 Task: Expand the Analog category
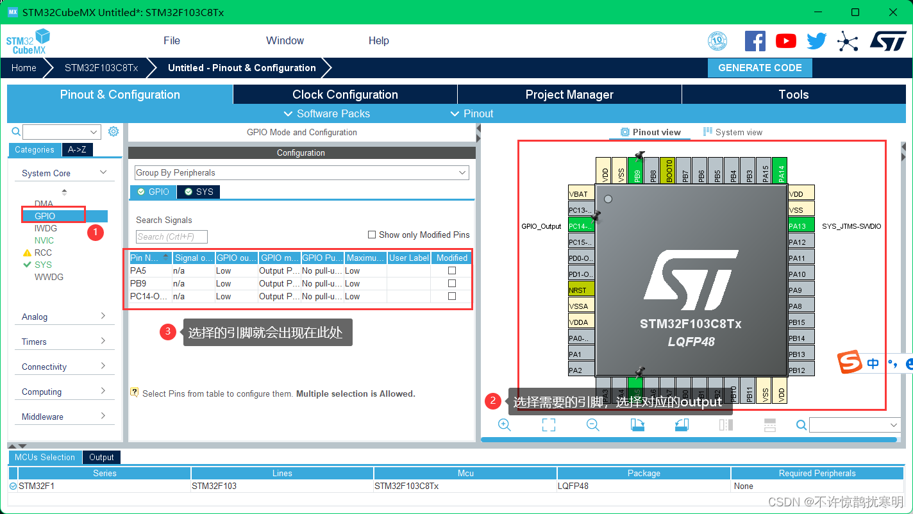click(103, 316)
